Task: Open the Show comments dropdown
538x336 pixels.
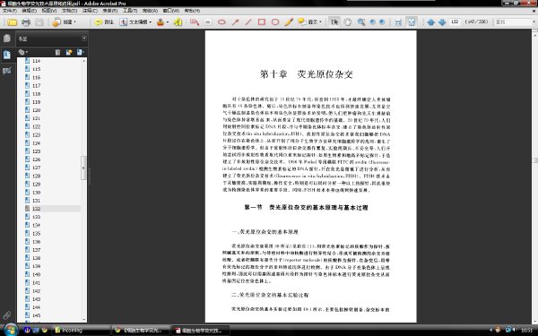Action: coord(310,22)
